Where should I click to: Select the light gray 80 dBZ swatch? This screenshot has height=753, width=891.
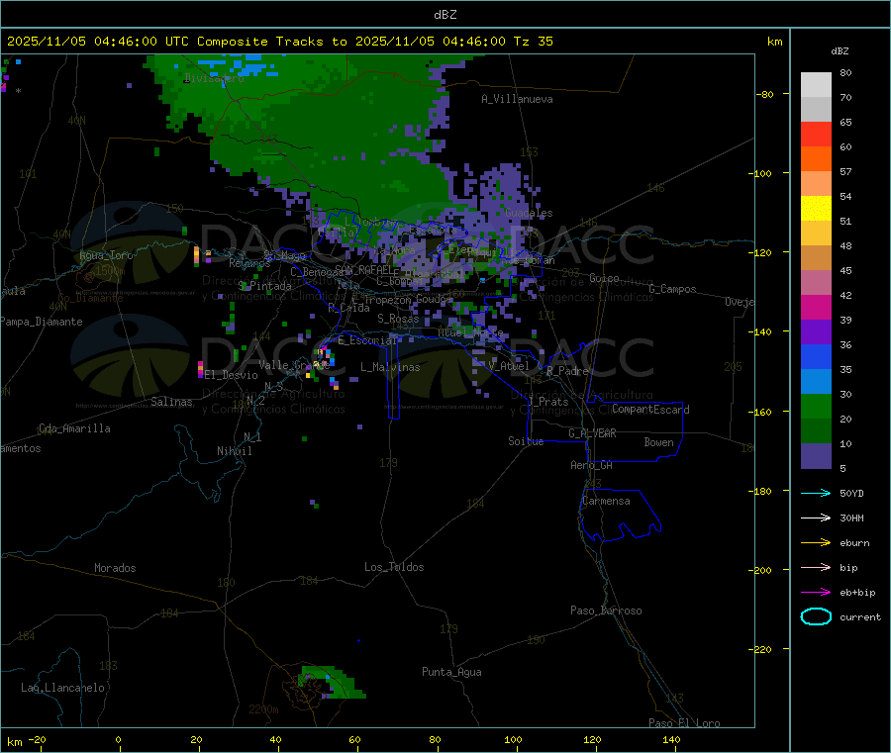click(816, 85)
